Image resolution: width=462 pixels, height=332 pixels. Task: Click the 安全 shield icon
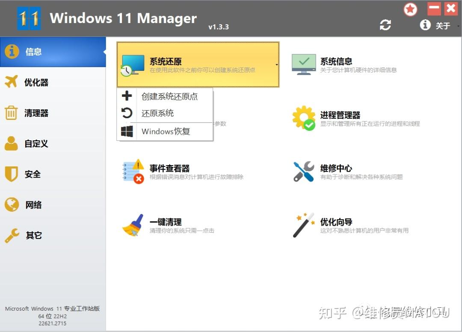point(34,174)
